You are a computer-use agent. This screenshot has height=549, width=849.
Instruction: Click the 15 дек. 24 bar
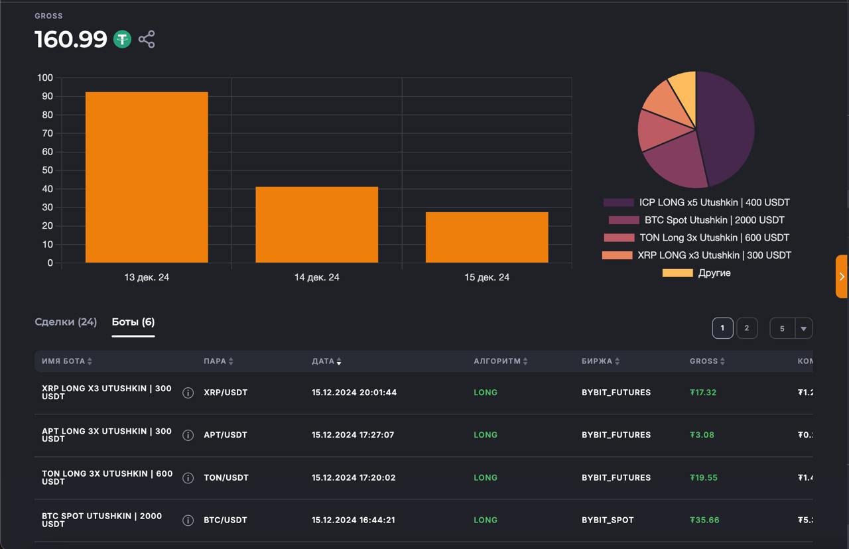(487, 237)
